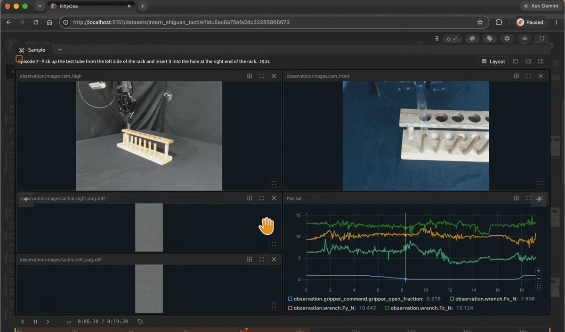Toggle the bottom panel layout
Viewport: 565px width, 332px height.
pyautogui.click(x=528, y=62)
